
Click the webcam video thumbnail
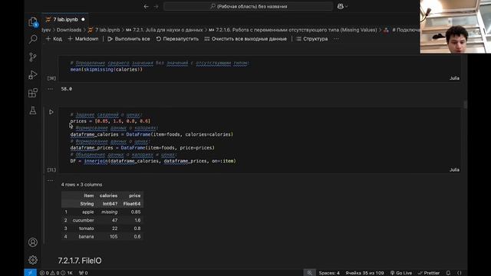click(x=455, y=27)
